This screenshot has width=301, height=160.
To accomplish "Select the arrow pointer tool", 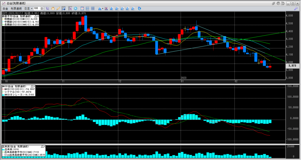I will [48, 9].
